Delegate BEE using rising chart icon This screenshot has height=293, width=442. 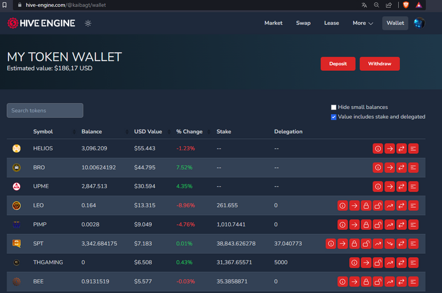pyautogui.click(x=390, y=281)
